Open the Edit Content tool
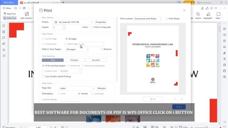The image size is (228, 128). [27, 16]
